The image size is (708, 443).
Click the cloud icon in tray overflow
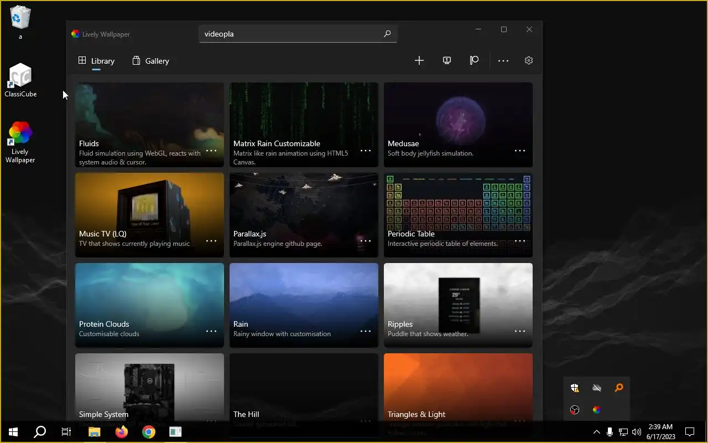(x=597, y=388)
